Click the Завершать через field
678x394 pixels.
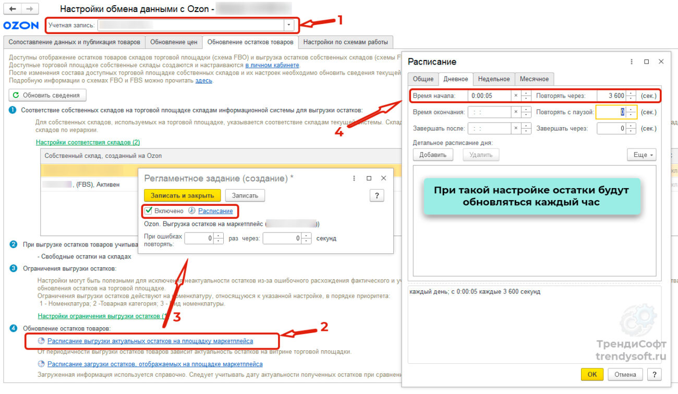point(611,128)
